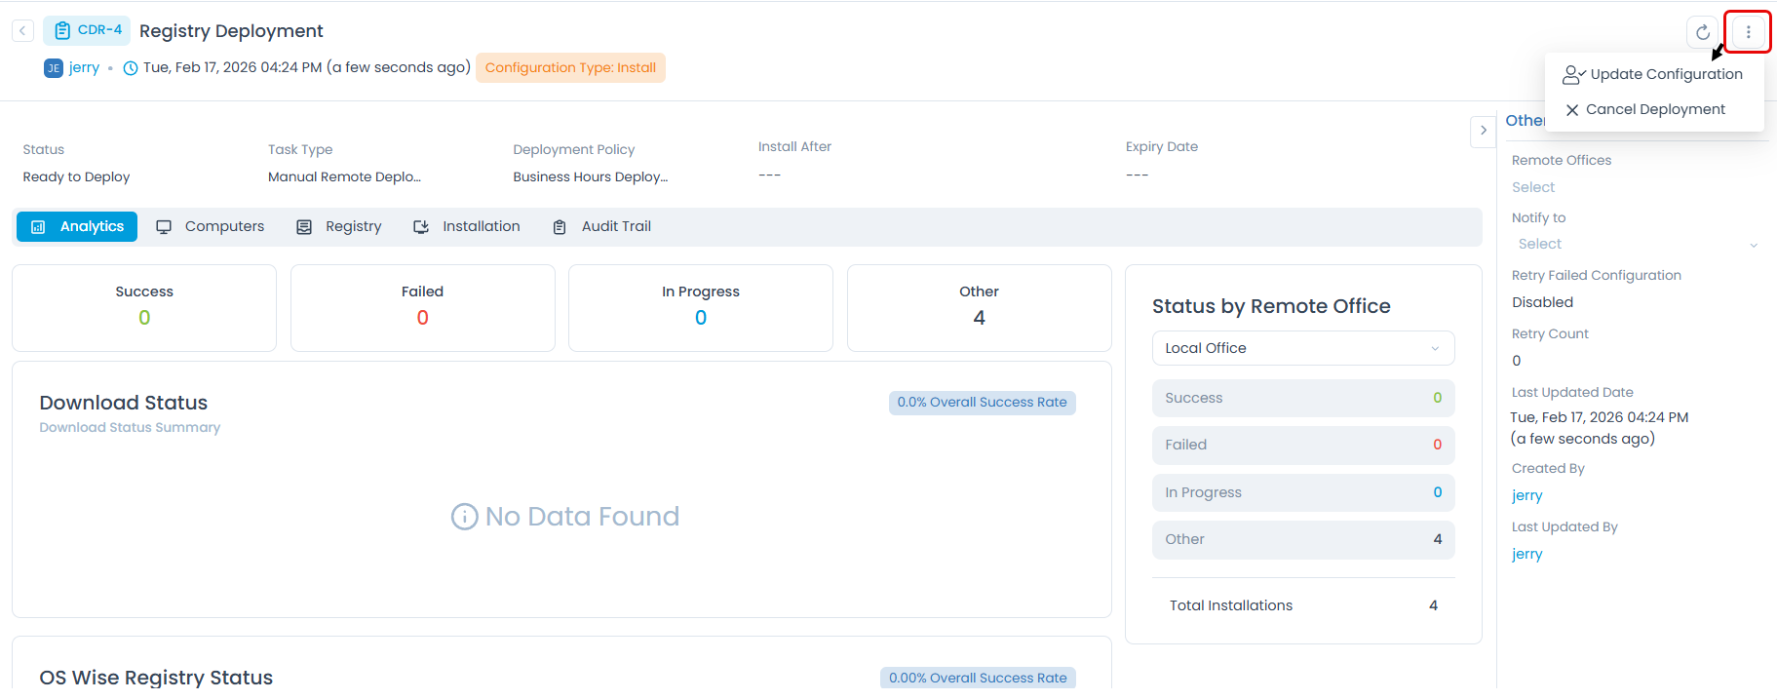Switch to the Computers tab
The width and height of the screenshot is (1777, 700).
(211, 227)
